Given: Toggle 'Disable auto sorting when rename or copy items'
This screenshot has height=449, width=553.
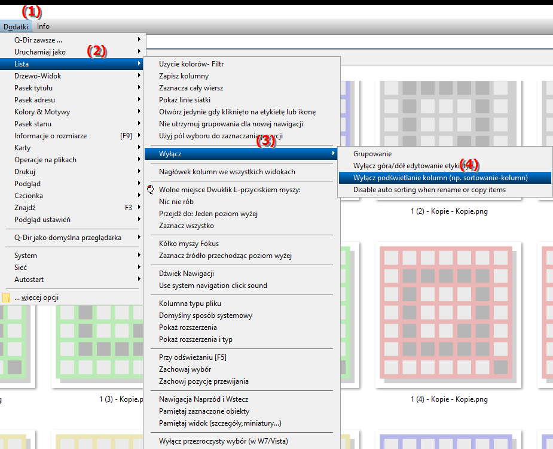Looking at the screenshot, I should 445,190.
